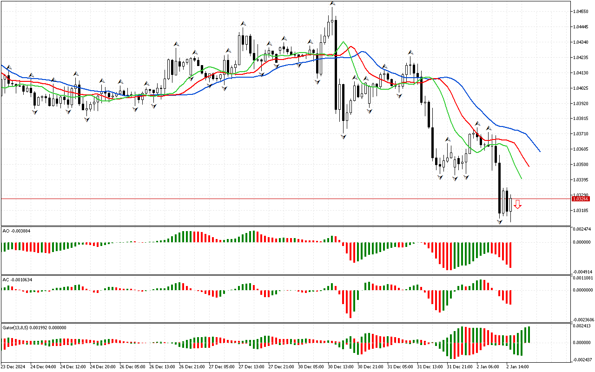The height and width of the screenshot is (372, 595).
Task: Click the 30 Dec 21:00 time label
Action: pyautogui.click(x=370, y=366)
